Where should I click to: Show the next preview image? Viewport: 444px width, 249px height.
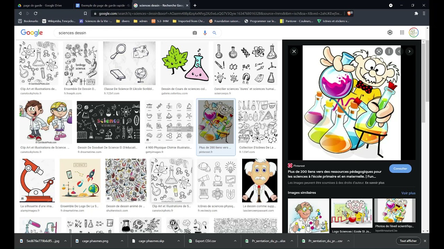coord(409,52)
